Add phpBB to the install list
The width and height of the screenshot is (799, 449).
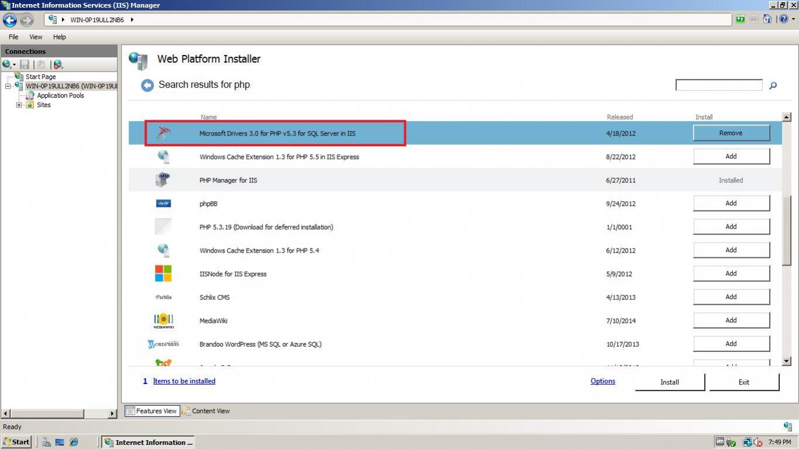tap(731, 203)
